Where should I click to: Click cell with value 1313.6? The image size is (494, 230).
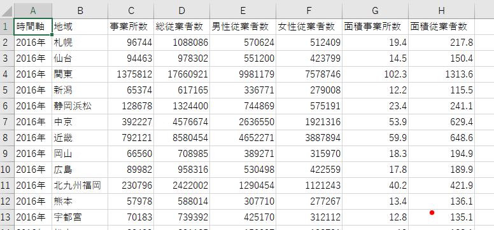tap(441, 74)
